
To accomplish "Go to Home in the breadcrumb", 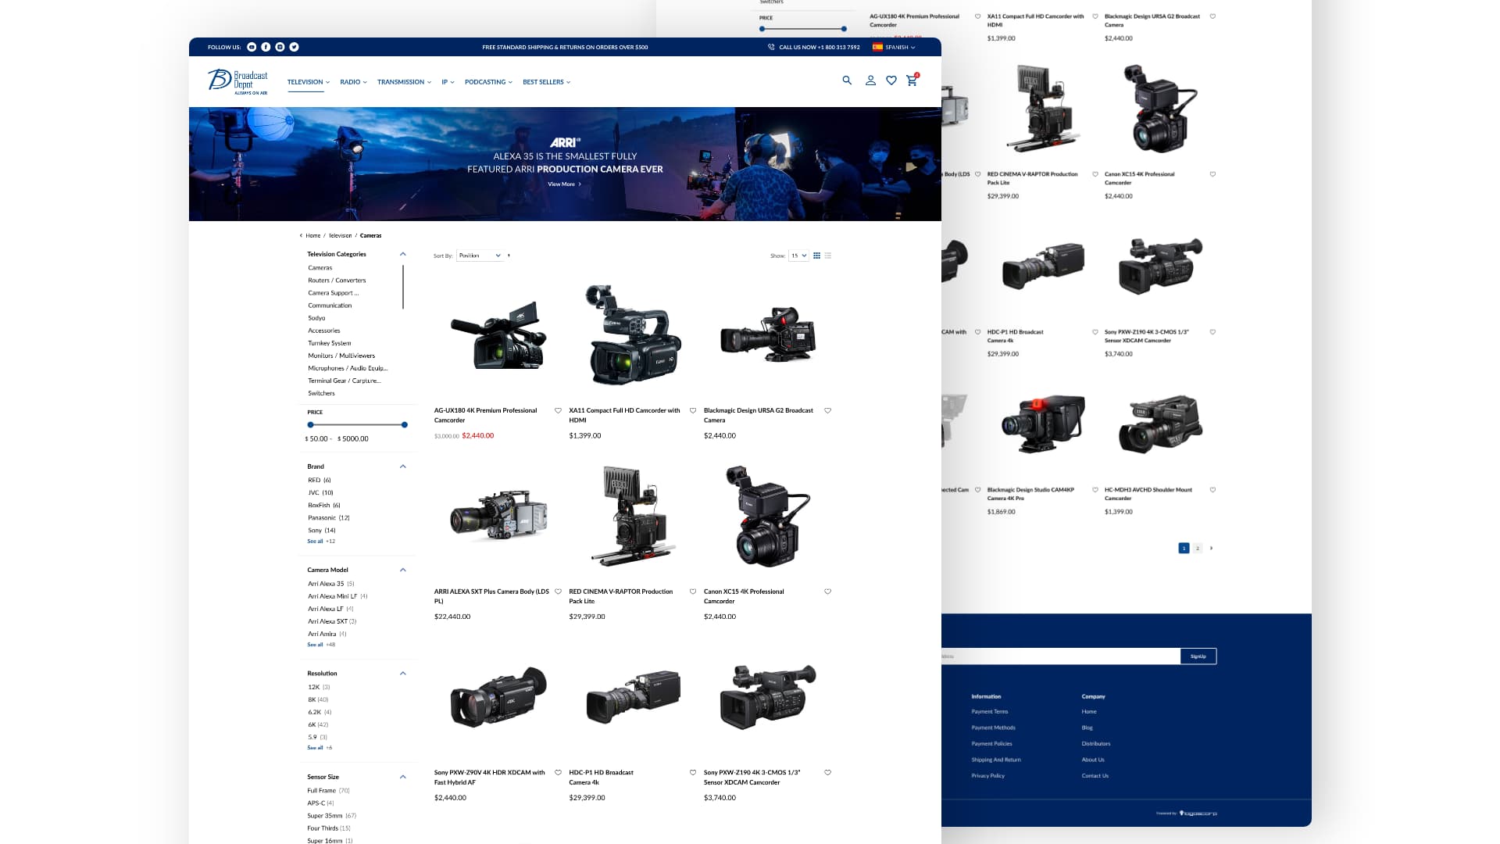I will 312,235.
